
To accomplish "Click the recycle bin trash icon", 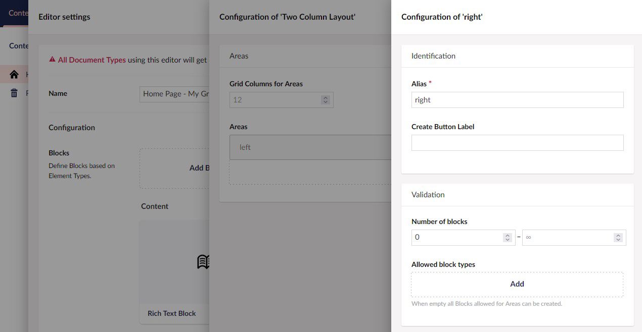I will 14,93.
